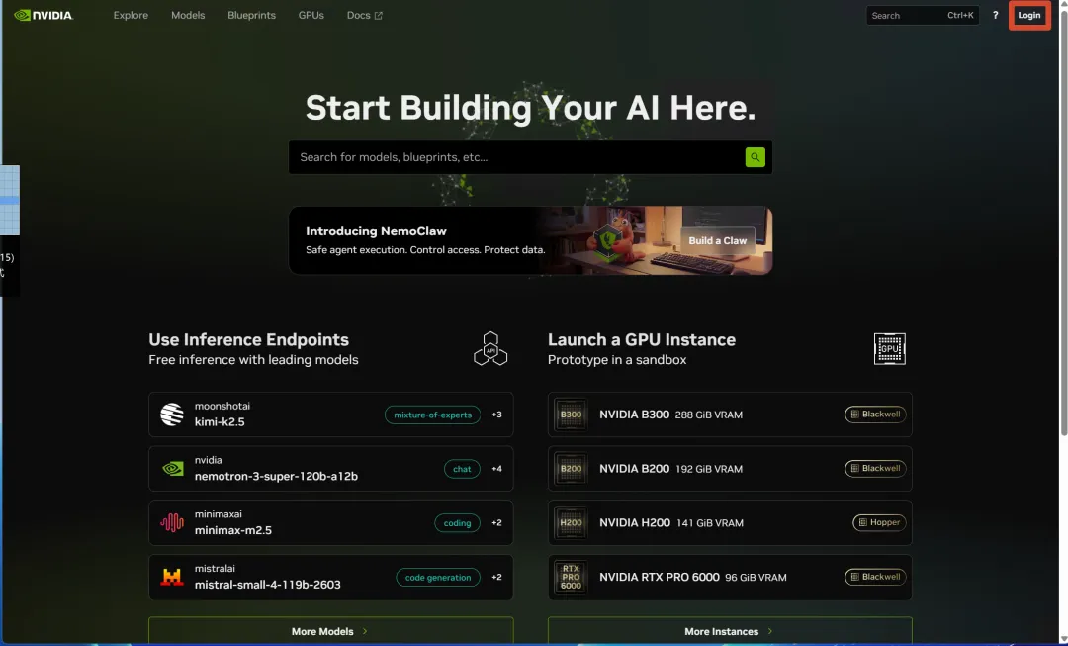1068x646 pixels.
Task: Click the RTX PRO 6000 chip icon
Action: [x=571, y=577]
